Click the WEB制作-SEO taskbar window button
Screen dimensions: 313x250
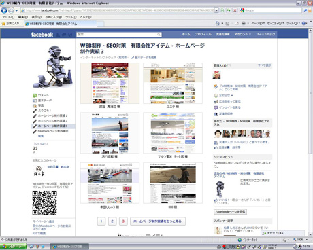69,247
